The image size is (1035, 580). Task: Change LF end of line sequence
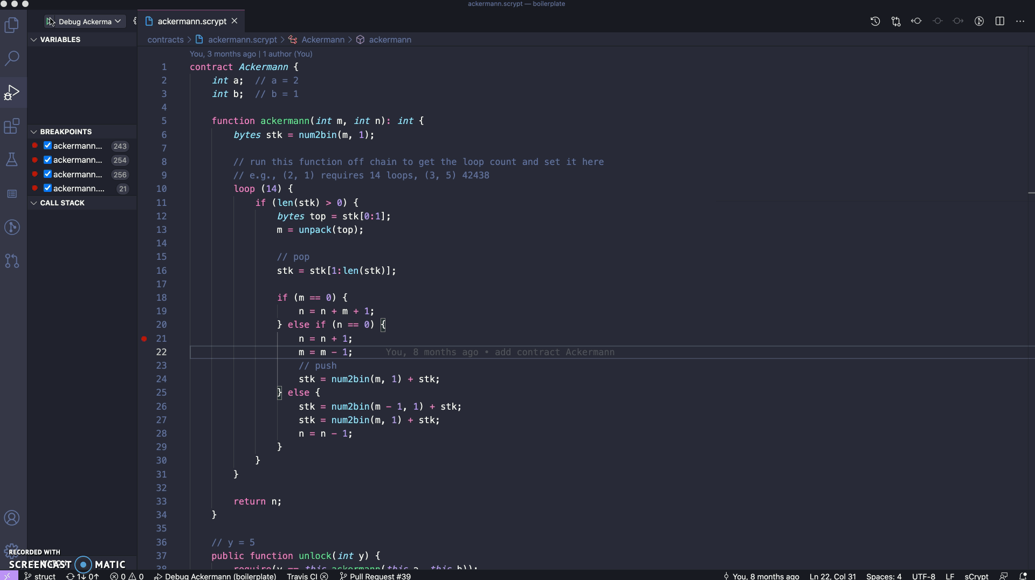click(950, 576)
